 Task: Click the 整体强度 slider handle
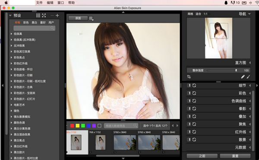[236, 70]
